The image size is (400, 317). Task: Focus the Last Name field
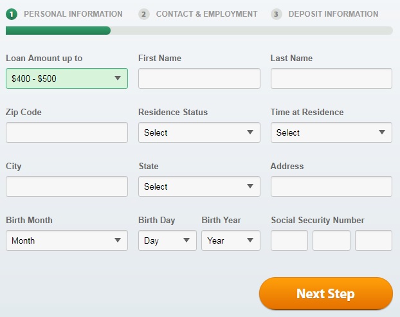331,78
